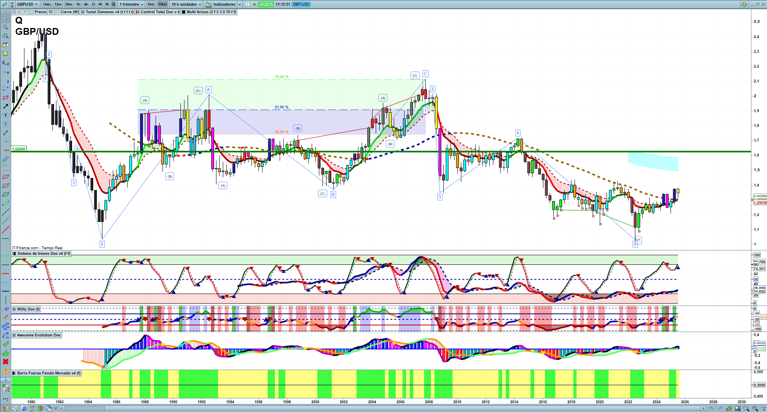
Task: Toggle the Cierre (W) checkbox
Action: [x=57, y=12]
